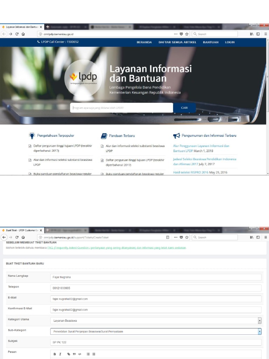269x359 pixels.
Task: Open the home page icon in top browser toolbar
Action: tap(23, 34)
